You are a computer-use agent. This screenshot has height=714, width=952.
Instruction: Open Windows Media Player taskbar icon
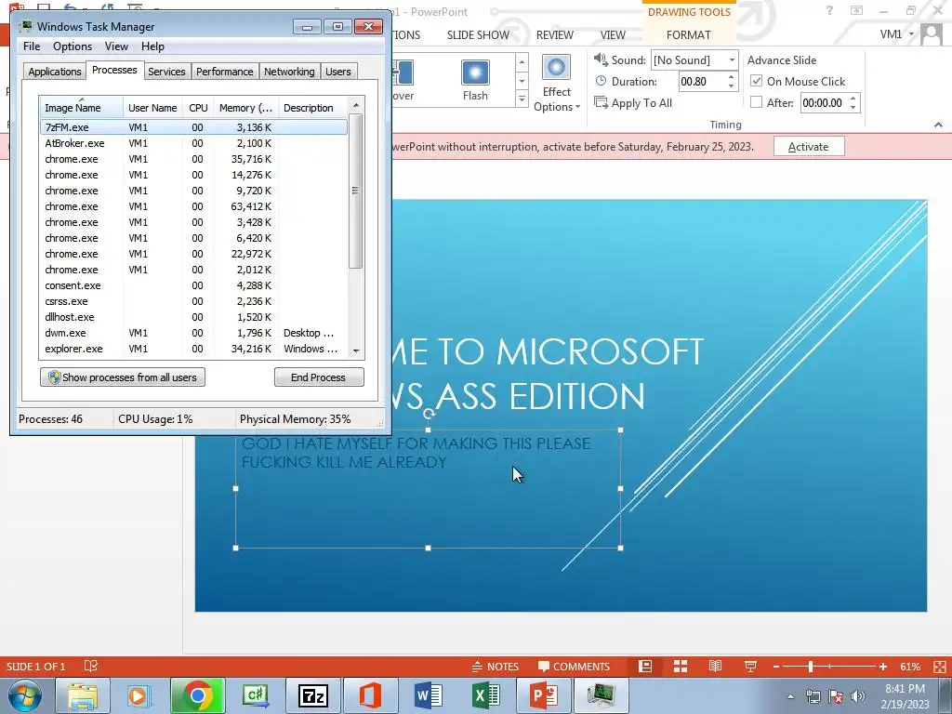139,695
